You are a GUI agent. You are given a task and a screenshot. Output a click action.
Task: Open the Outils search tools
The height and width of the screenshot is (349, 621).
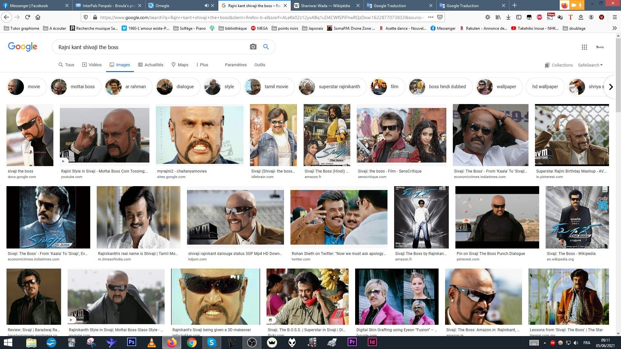259,65
